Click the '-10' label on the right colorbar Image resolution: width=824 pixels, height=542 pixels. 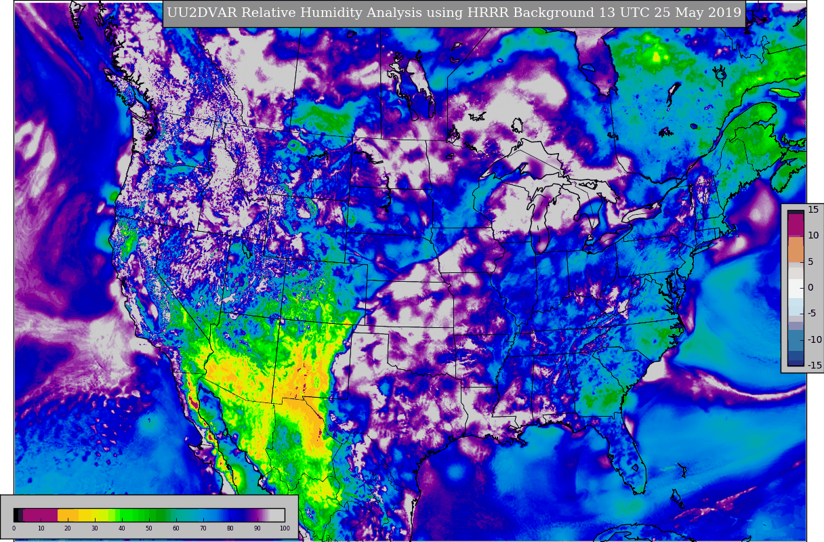point(815,339)
